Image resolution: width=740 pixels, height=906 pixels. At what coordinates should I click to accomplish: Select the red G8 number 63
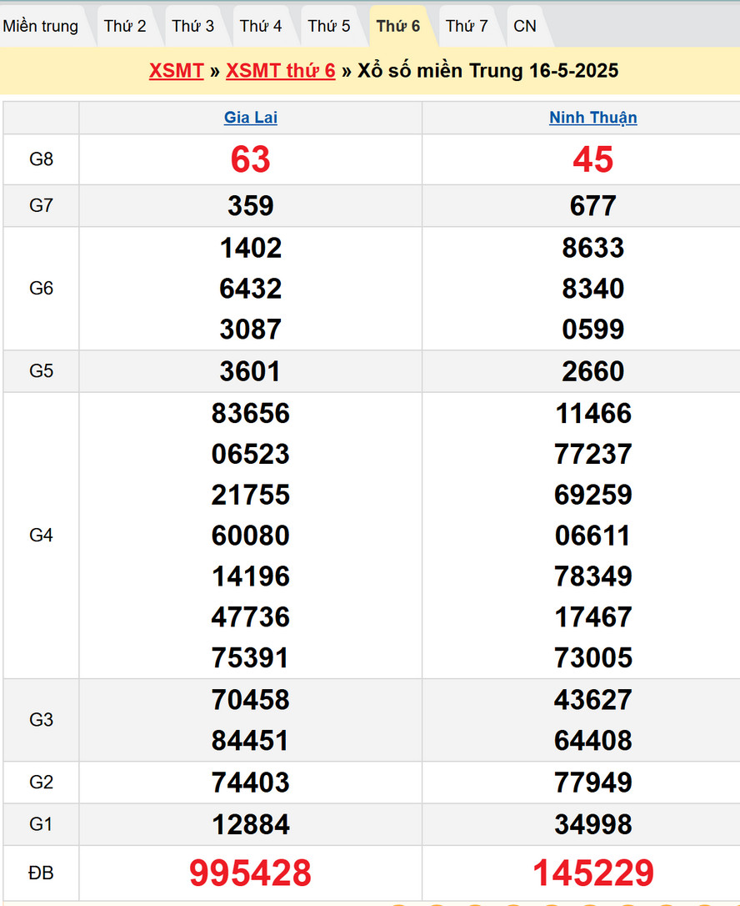click(x=251, y=159)
